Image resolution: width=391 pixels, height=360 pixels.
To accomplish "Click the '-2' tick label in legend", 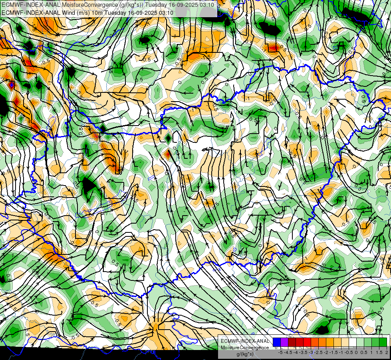I will click(326, 352).
